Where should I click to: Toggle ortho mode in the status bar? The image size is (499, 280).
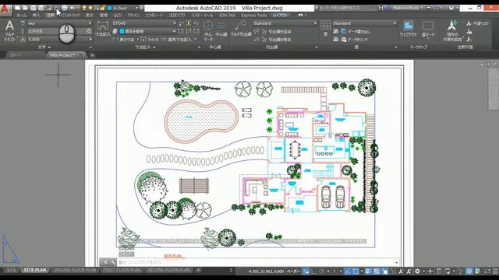tap(313, 271)
